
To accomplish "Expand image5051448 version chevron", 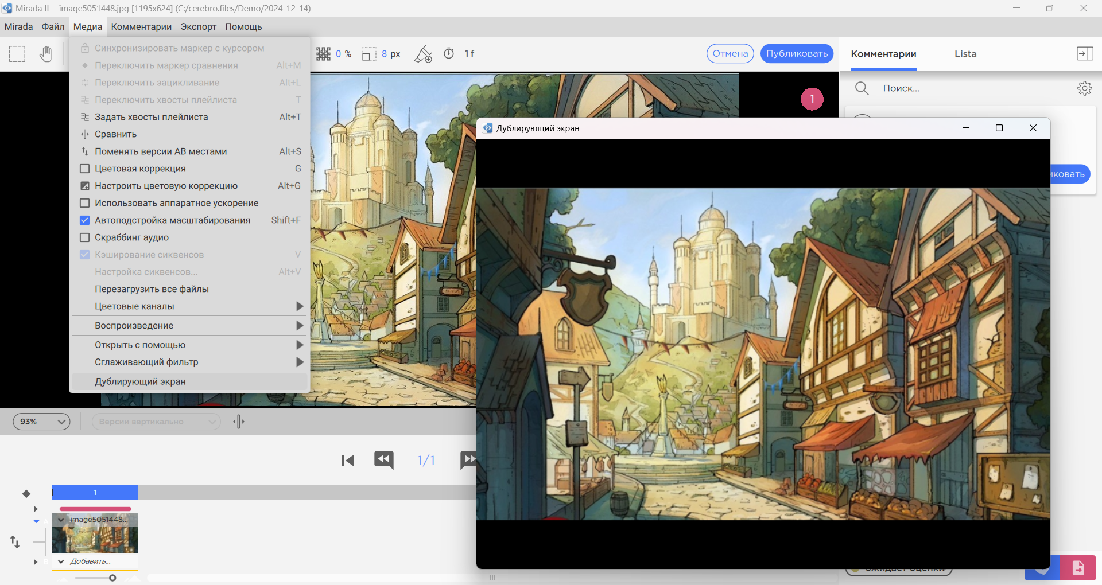I will (61, 520).
